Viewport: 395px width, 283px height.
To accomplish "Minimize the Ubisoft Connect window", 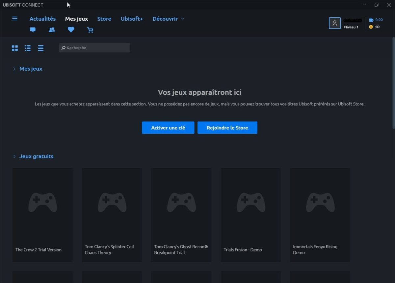I will pyautogui.click(x=364, y=5).
